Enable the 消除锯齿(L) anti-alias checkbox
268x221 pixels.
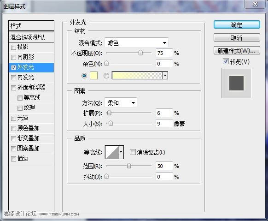[x=133, y=152]
